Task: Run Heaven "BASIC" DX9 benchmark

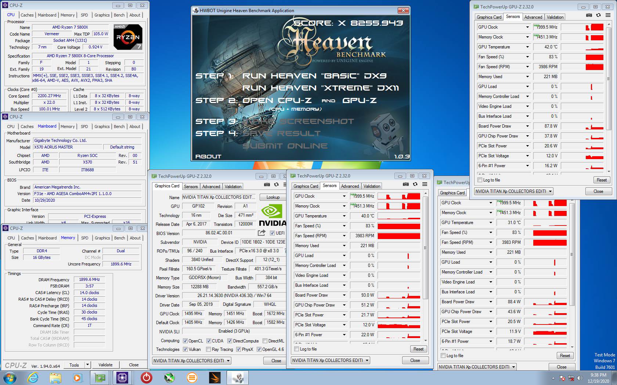Action: click(x=314, y=76)
